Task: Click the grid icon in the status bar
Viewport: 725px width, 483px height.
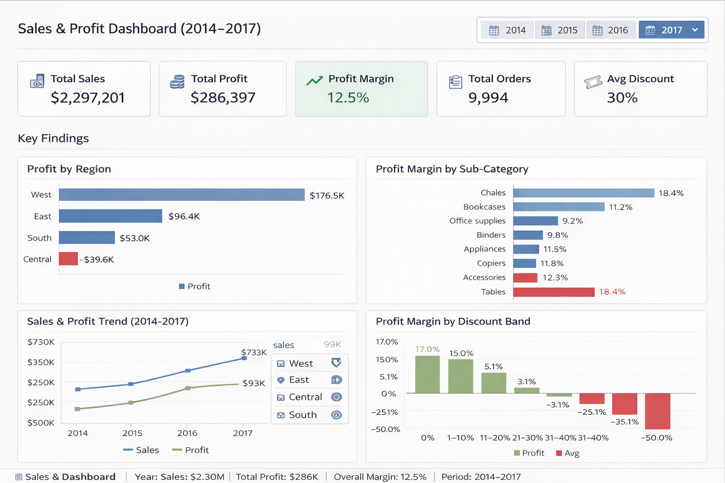Action: [19, 477]
